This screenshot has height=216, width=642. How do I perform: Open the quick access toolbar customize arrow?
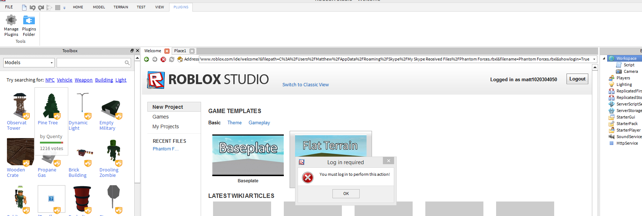point(64,8)
